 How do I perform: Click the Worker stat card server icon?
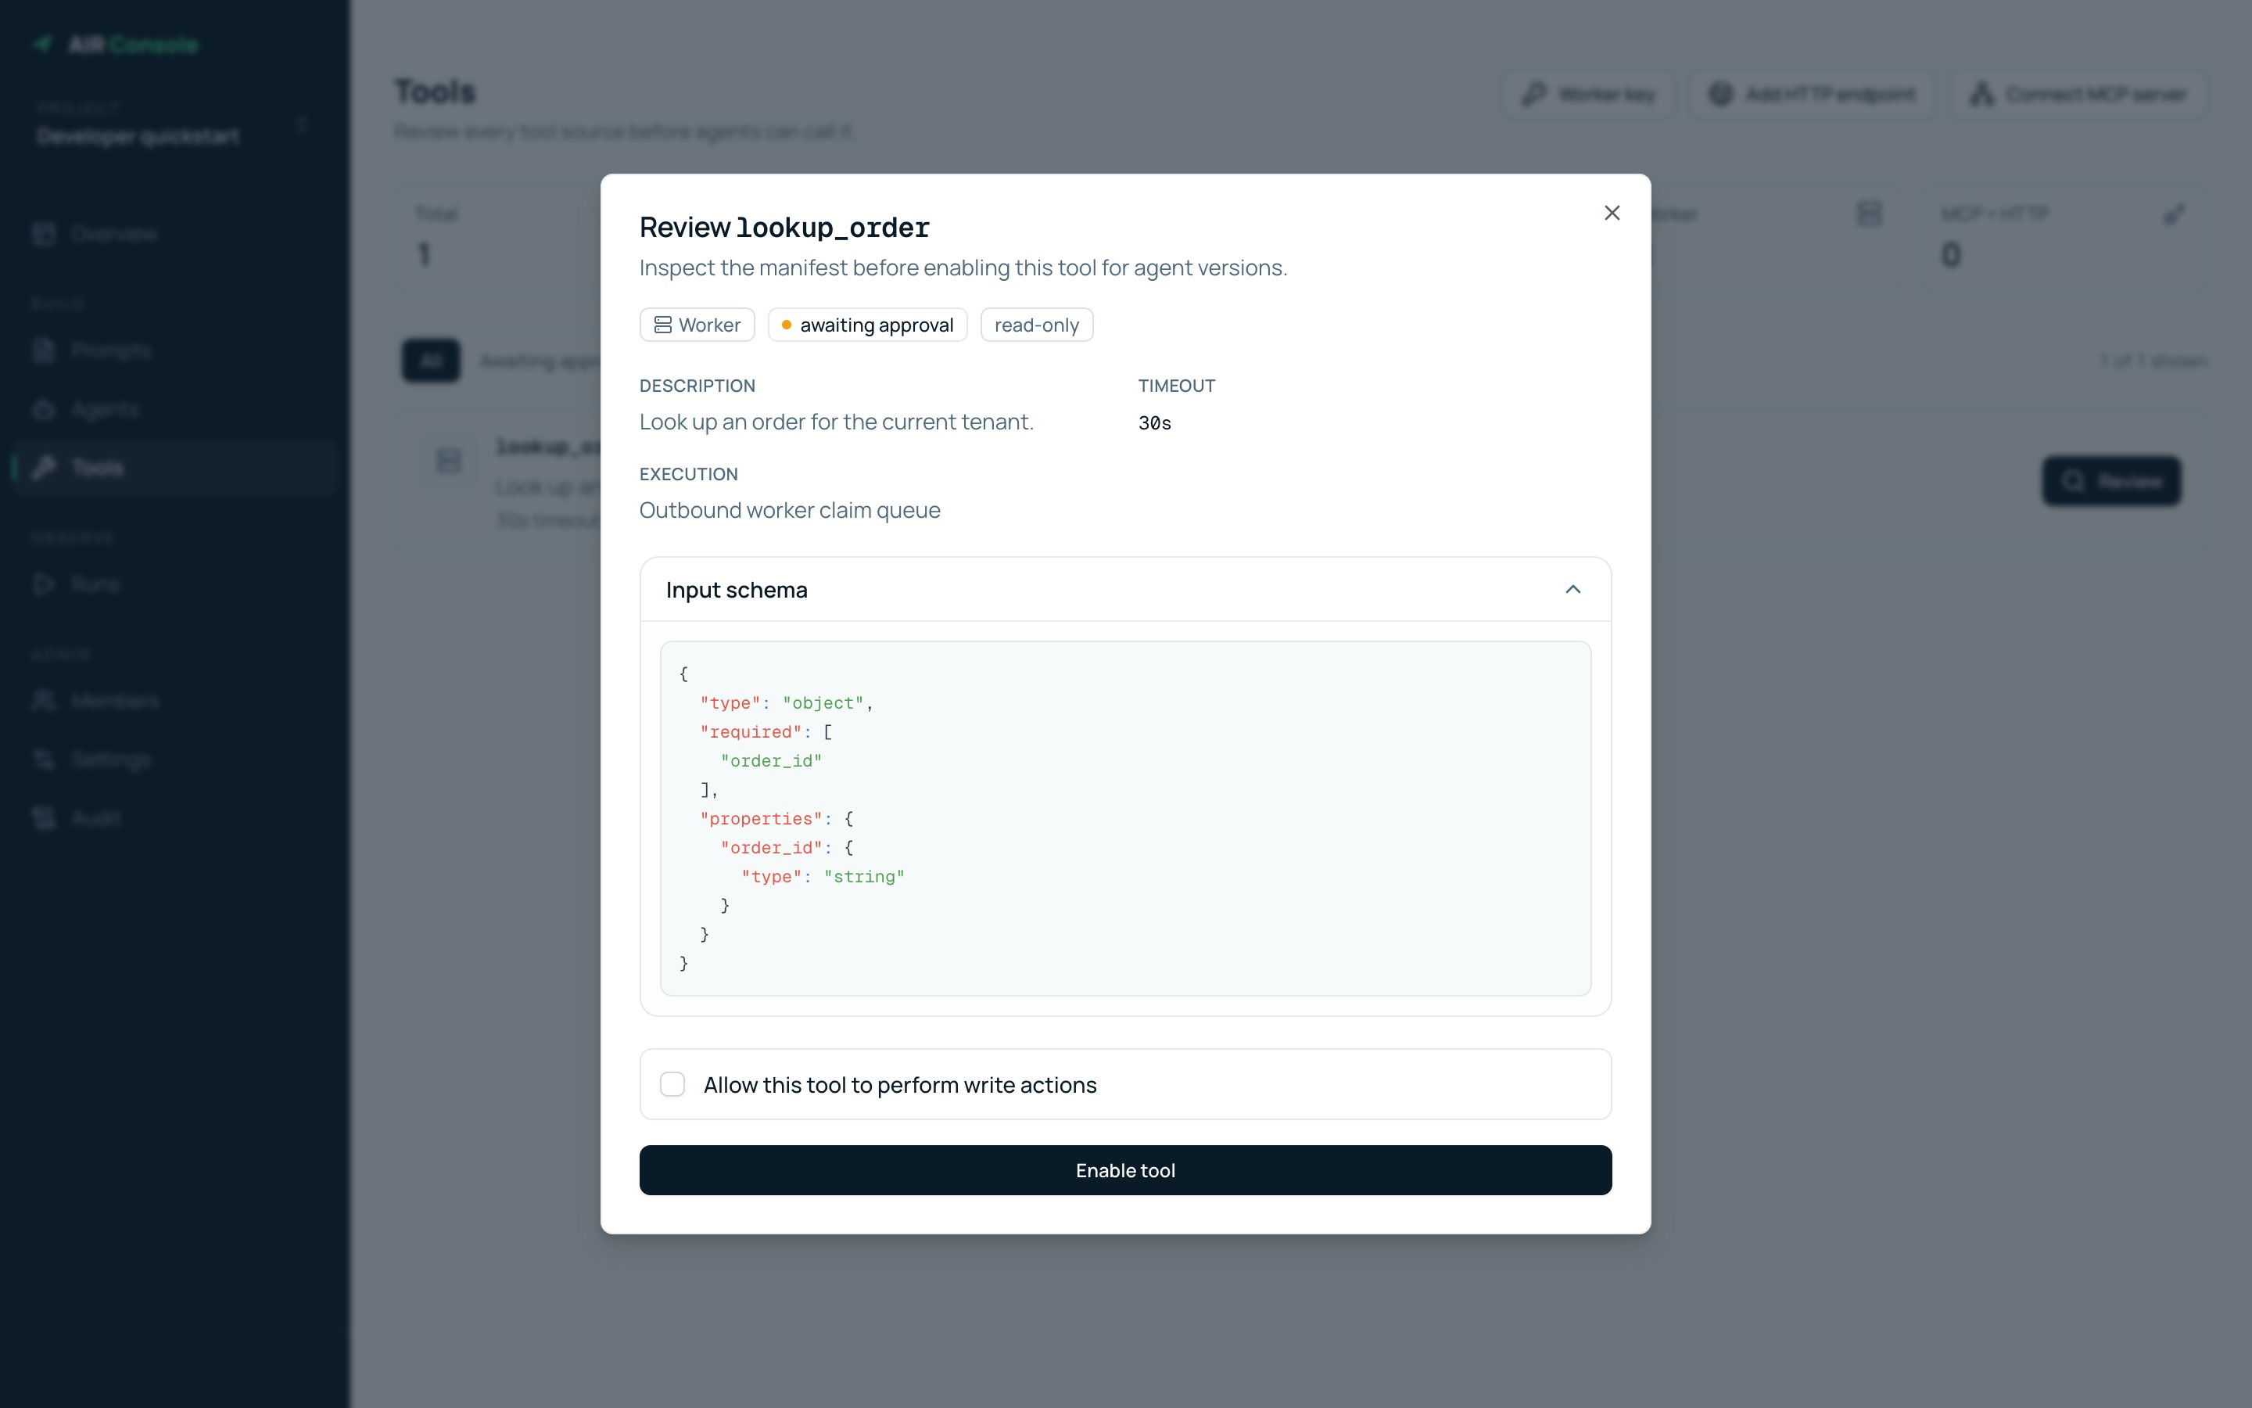(x=1869, y=214)
